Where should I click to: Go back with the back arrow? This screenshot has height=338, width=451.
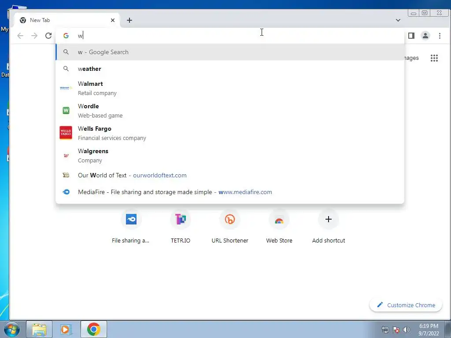click(20, 36)
